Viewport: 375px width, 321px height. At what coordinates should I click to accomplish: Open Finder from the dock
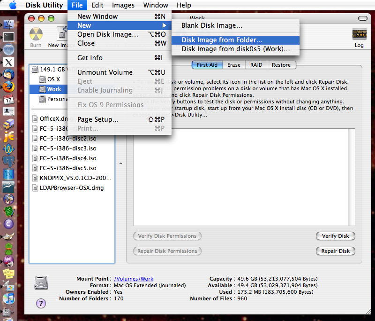point(8,24)
